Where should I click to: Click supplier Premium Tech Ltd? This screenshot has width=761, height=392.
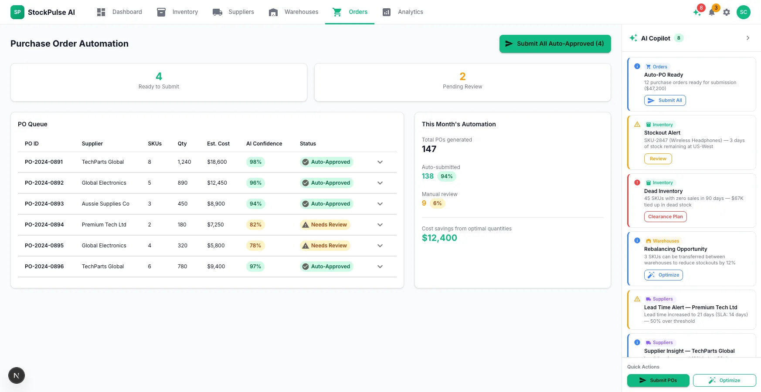(104, 225)
